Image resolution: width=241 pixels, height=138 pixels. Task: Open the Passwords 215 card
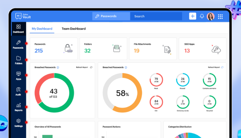coord(54,49)
